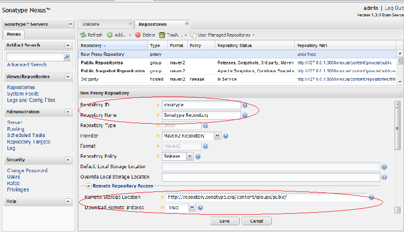This screenshot has height=232, width=404.
Task: Click help icon beside Provider dropdown
Action: 225,136
